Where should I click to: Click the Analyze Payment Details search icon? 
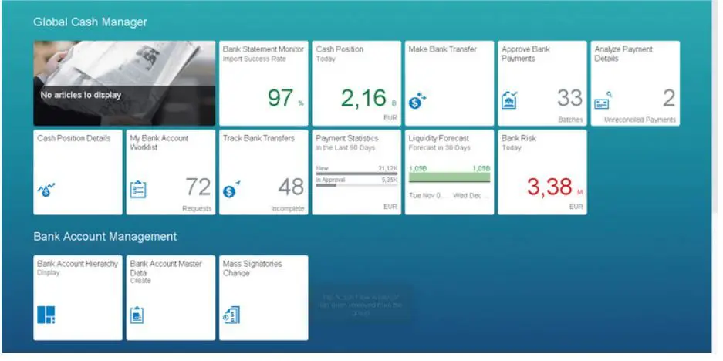[603, 101]
